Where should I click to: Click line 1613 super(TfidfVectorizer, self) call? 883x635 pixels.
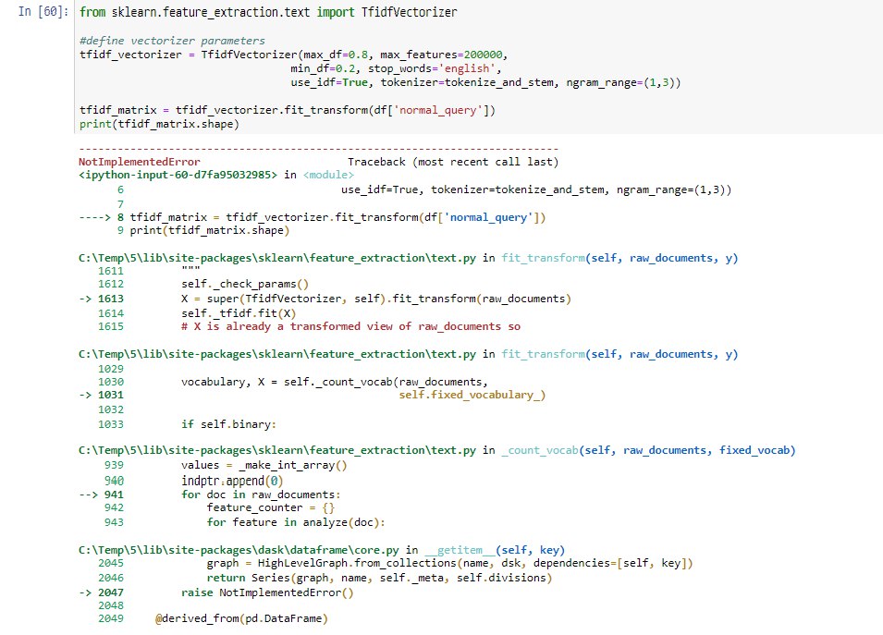tap(376, 299)
